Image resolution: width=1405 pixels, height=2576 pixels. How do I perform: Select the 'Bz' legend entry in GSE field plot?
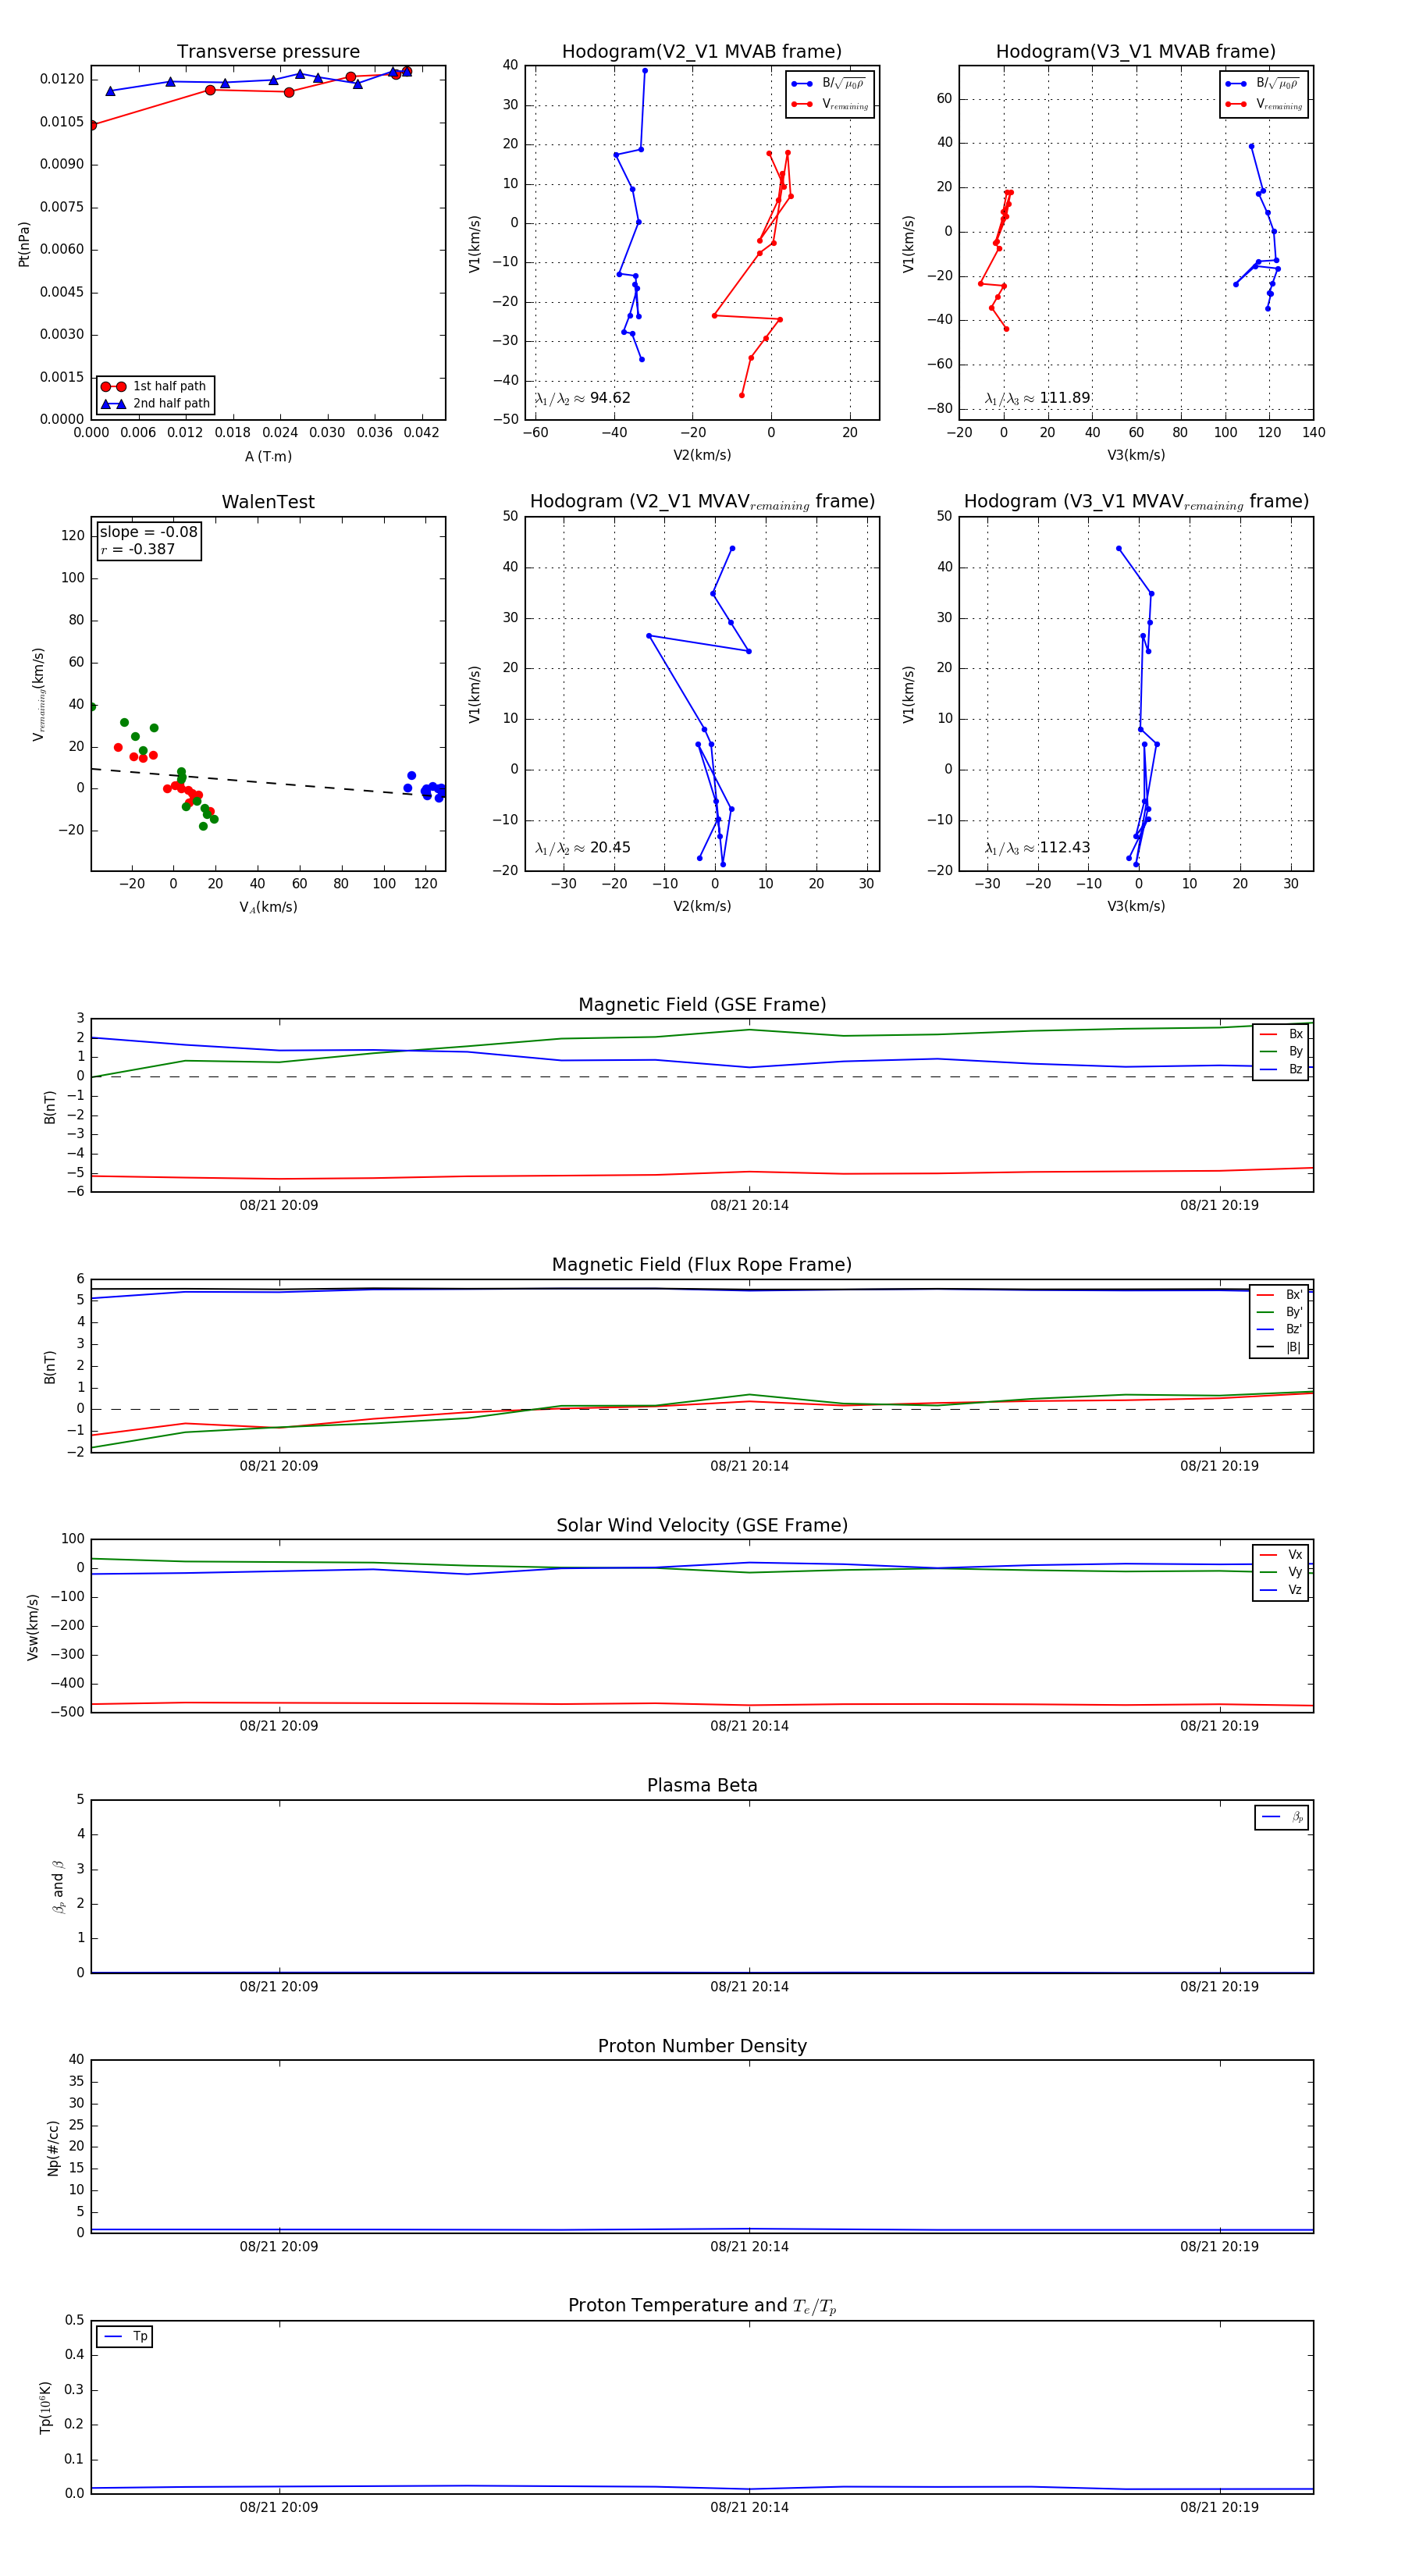click(1281, 1069)
